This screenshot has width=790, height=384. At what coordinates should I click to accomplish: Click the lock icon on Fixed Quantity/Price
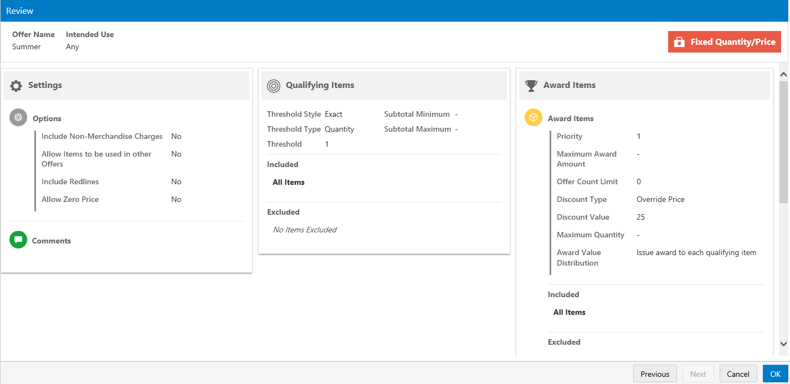pyautogui.click(x=679, y=42)
